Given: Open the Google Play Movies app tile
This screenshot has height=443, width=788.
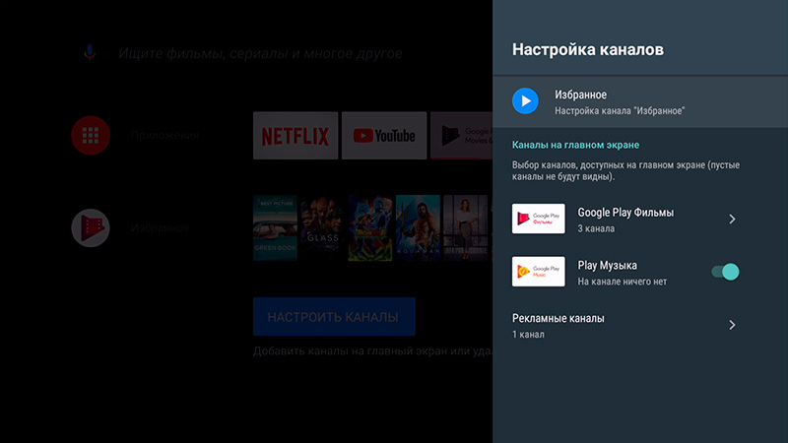Looking at the screenshot, I should pos(461,136).
